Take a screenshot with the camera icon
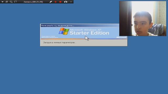The image size is (168, 94). (x=66, y=2)
